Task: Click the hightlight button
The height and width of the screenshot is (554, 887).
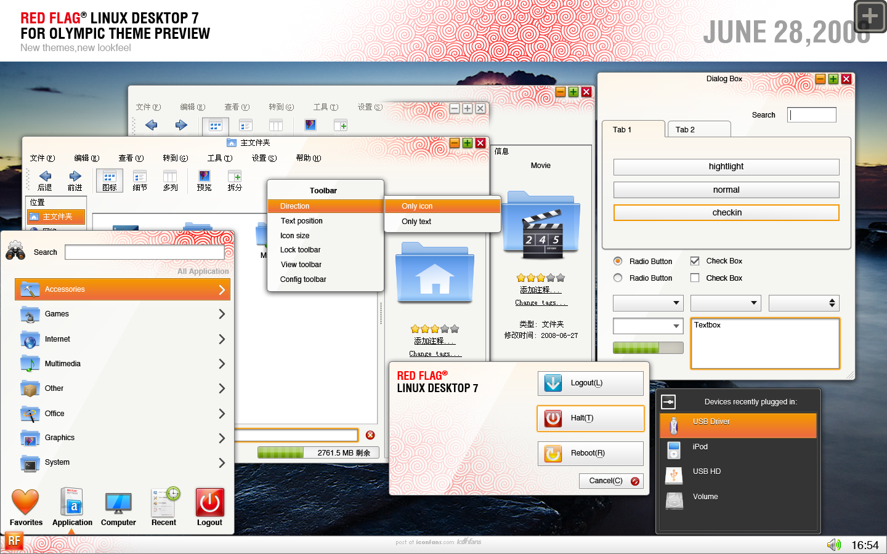Action: click(726, 167)
